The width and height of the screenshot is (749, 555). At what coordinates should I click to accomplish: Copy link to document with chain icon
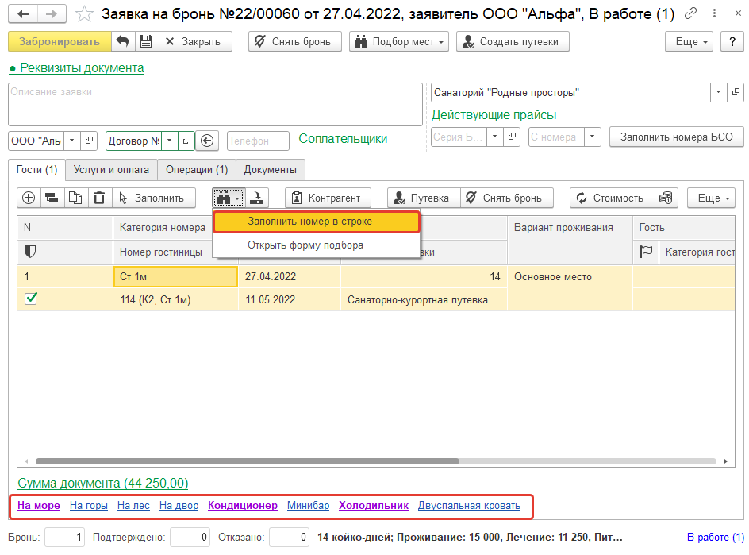coord(690,13)
